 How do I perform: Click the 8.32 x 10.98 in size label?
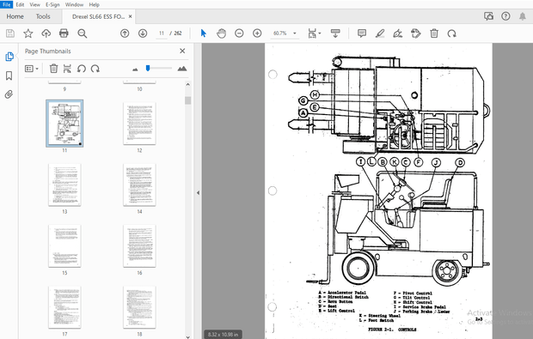223,334
